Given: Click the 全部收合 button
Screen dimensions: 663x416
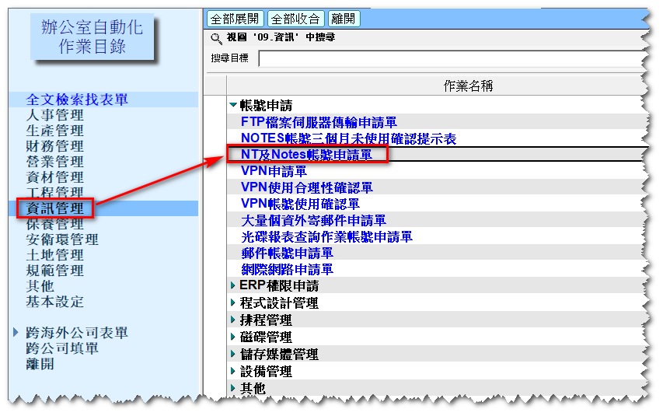Looking at the screenshot, I should [x=295, y=19].
